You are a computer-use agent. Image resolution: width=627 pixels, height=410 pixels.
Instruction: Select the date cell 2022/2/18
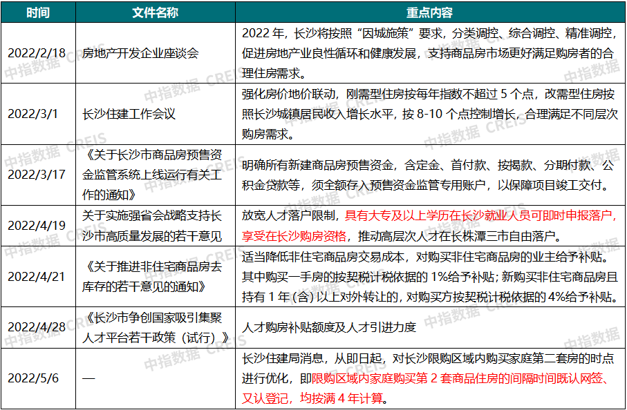[x=37, y=53]
